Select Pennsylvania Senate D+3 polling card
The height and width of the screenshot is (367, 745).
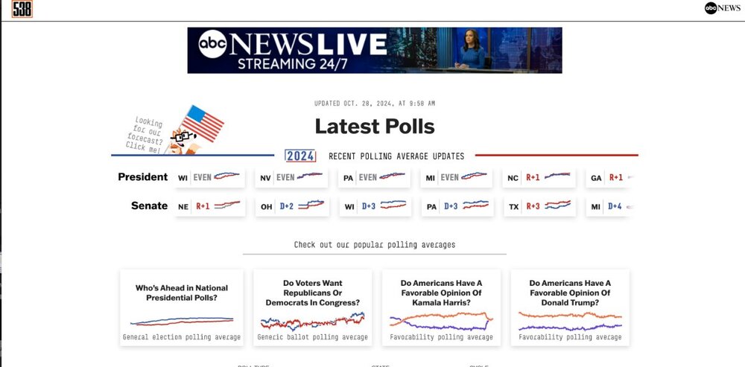tap(456, 206)
